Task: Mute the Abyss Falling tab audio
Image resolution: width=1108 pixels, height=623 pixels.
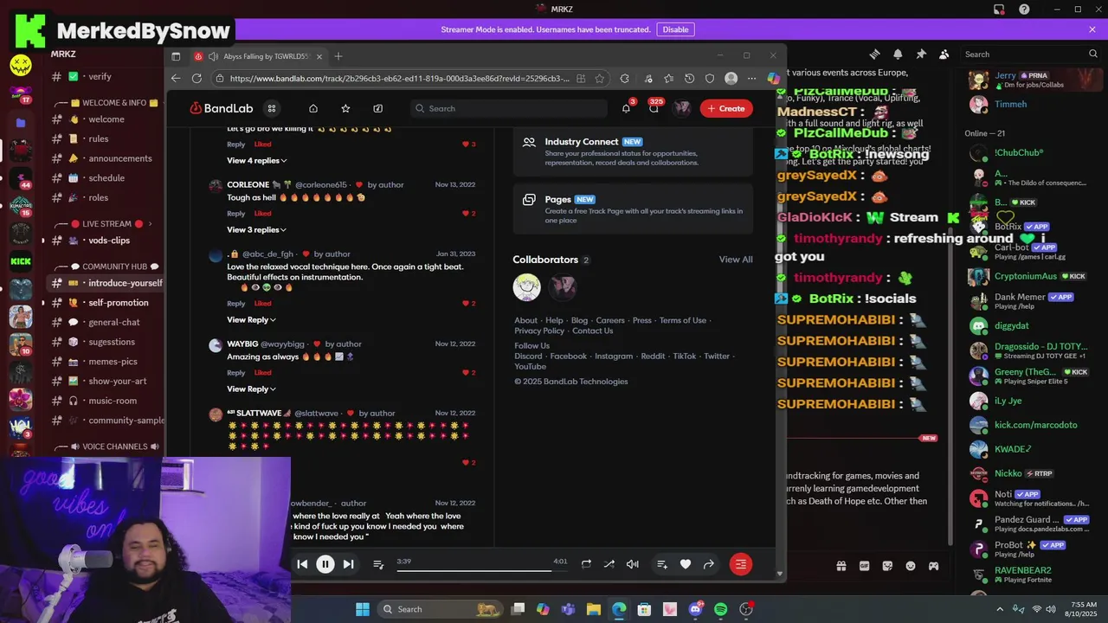Action: [213, 56]
